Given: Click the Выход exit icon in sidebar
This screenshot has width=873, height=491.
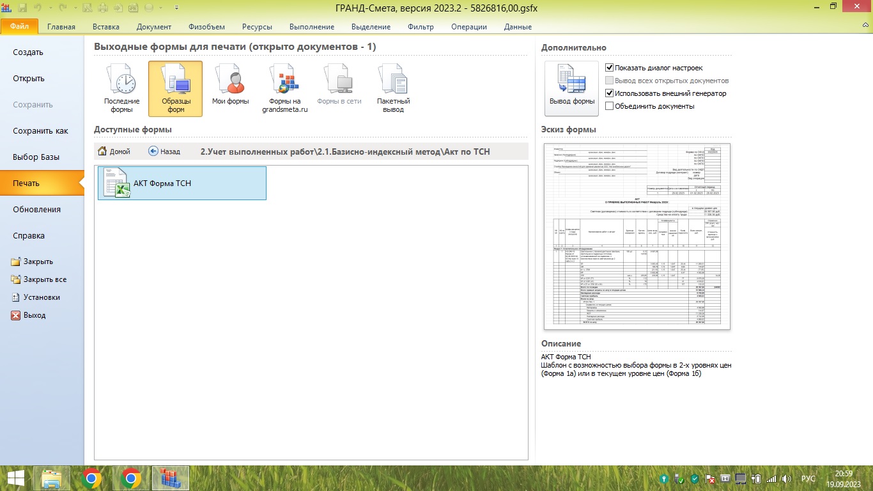Looking at the screenshot, I should point(16,315).
